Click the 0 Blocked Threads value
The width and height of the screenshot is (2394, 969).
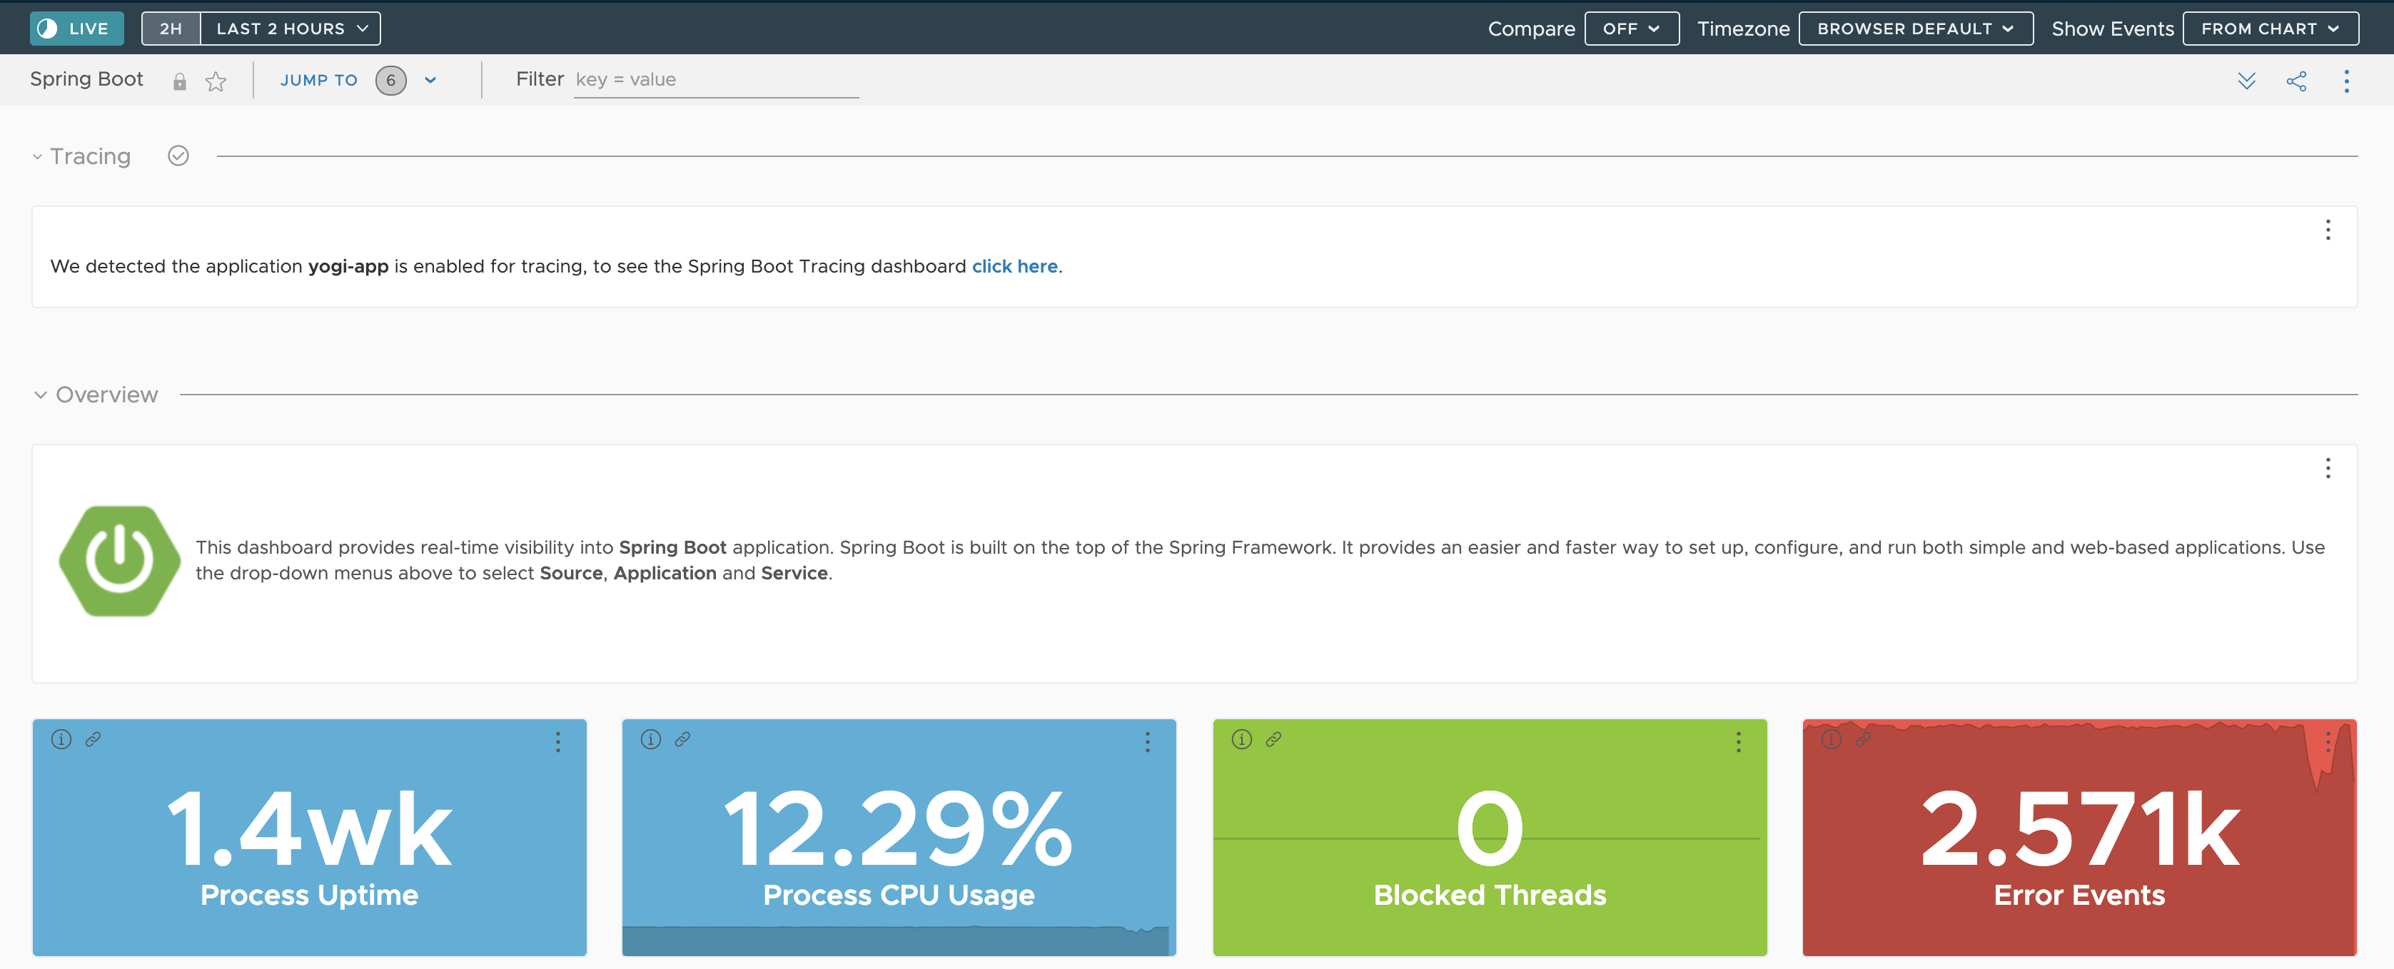coord(1490,828)
